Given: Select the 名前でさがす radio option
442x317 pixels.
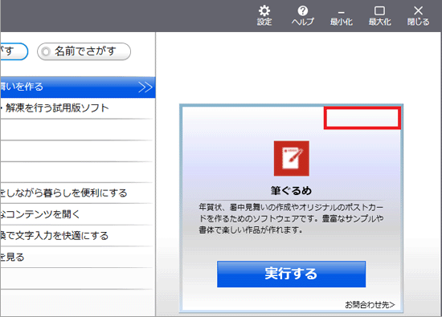Looking at the screenshot, I should point(84,51).
